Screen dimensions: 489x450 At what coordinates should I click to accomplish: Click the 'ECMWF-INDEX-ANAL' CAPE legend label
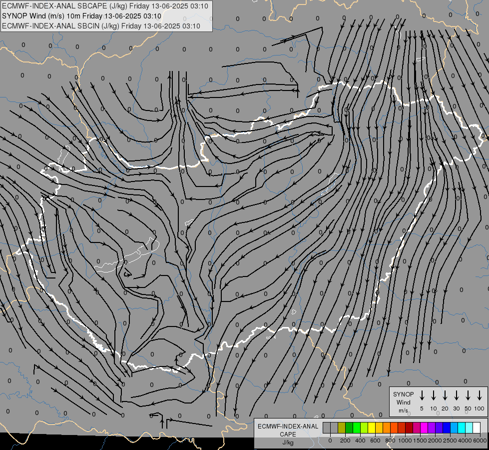pyautogui.click(x=288, y=430)
